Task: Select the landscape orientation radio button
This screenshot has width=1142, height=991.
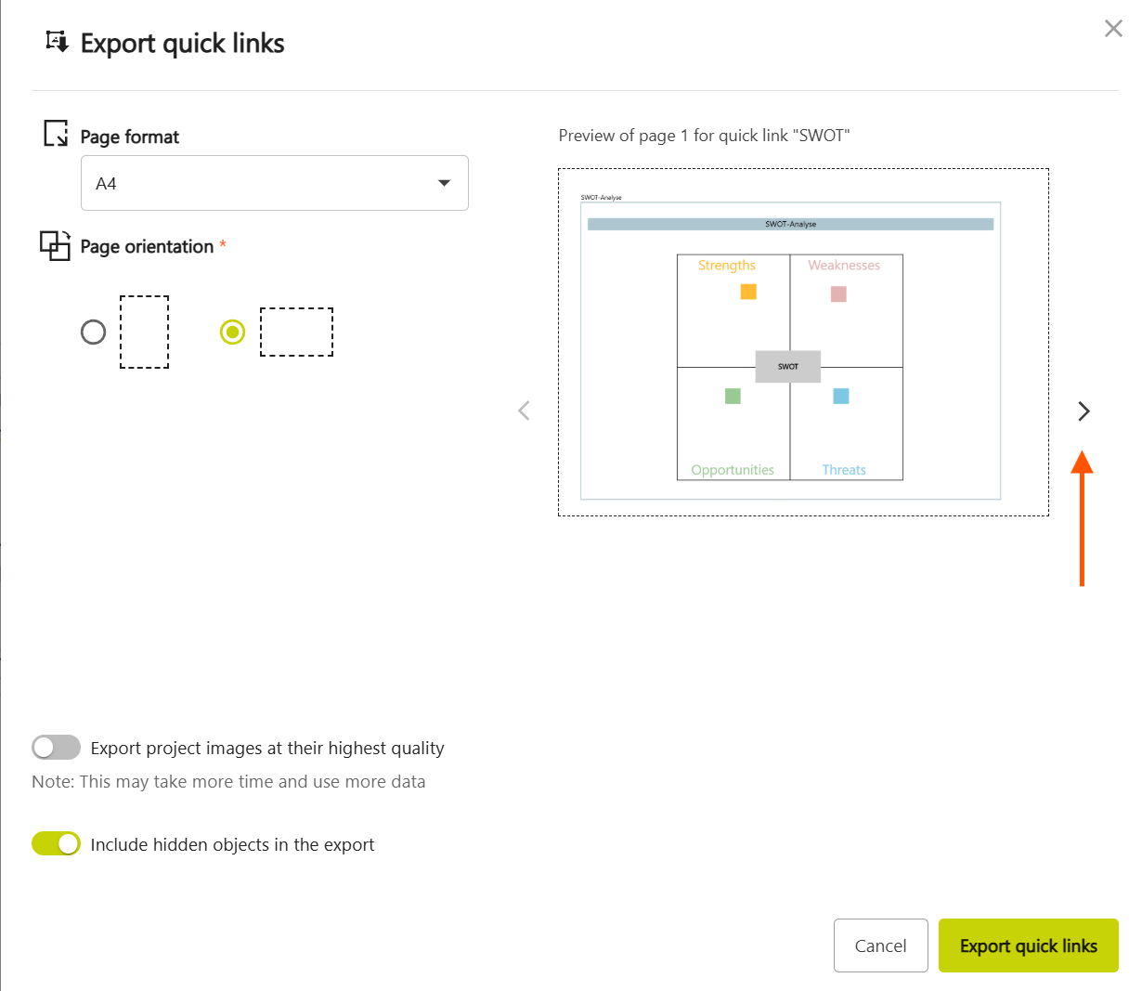Action: [232, 332]
